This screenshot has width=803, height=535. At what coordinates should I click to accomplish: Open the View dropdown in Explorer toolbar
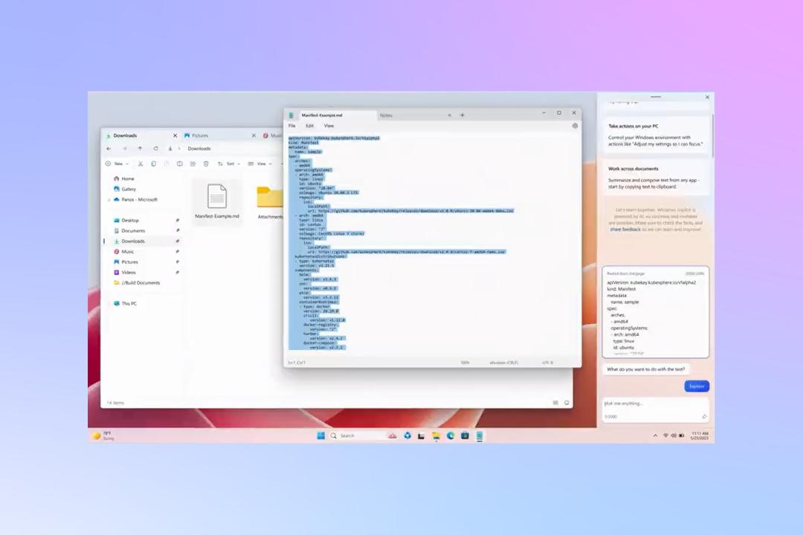point(260,163)
